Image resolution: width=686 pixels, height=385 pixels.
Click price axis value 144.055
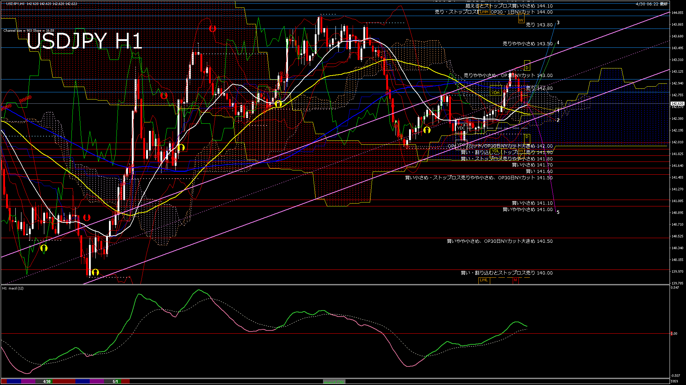pyautogui.click(x=677, y=13)
